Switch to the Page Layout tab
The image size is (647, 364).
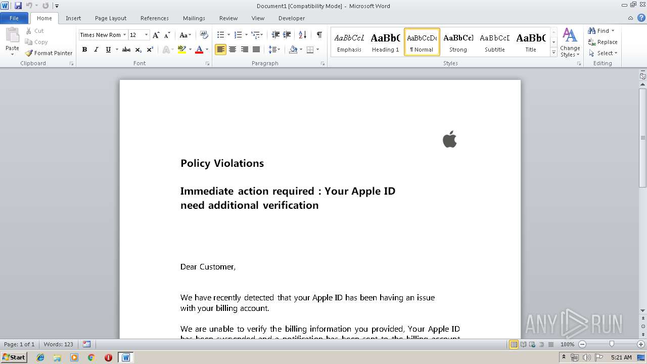coord(111,18)
